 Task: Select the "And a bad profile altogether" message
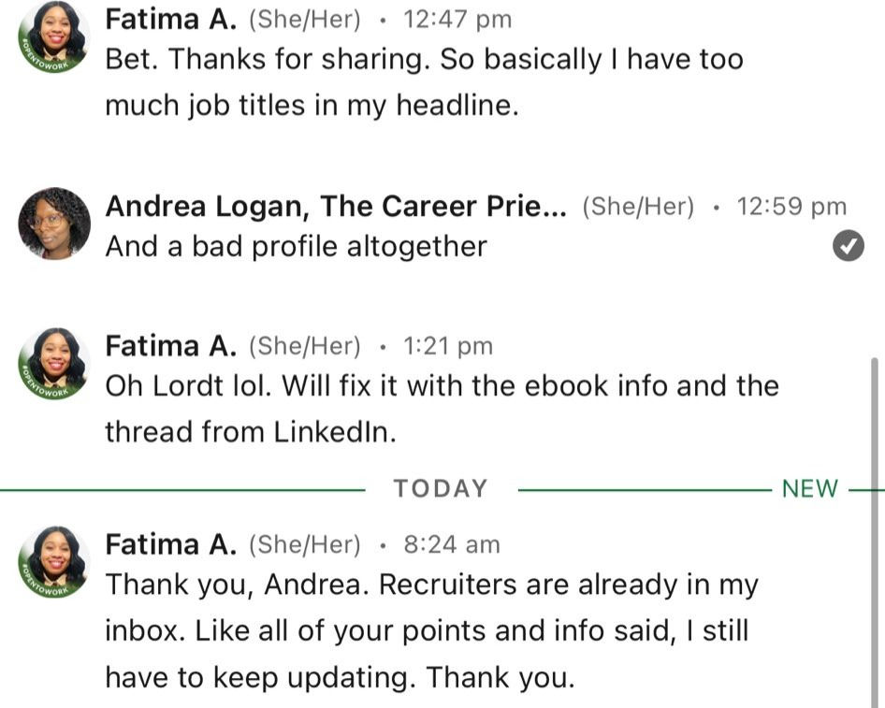296,246
